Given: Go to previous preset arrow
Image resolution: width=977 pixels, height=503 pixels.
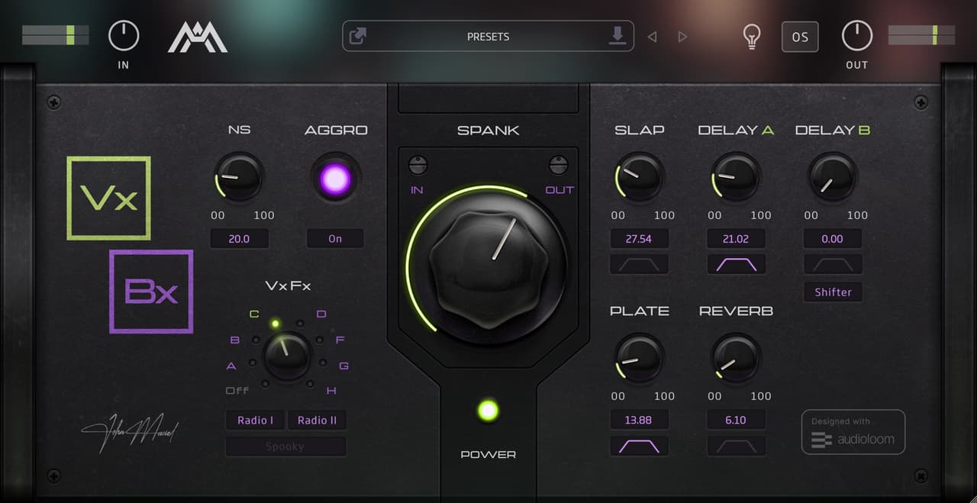Looking at the screenshot, I should point(652,37).
